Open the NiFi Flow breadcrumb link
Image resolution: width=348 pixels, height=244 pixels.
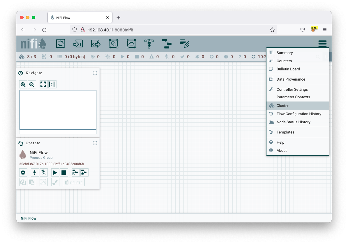(x=28, y=218)
